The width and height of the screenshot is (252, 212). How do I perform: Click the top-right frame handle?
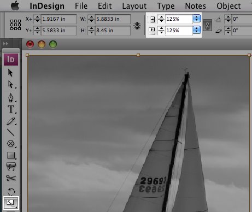tap(249, 55)
